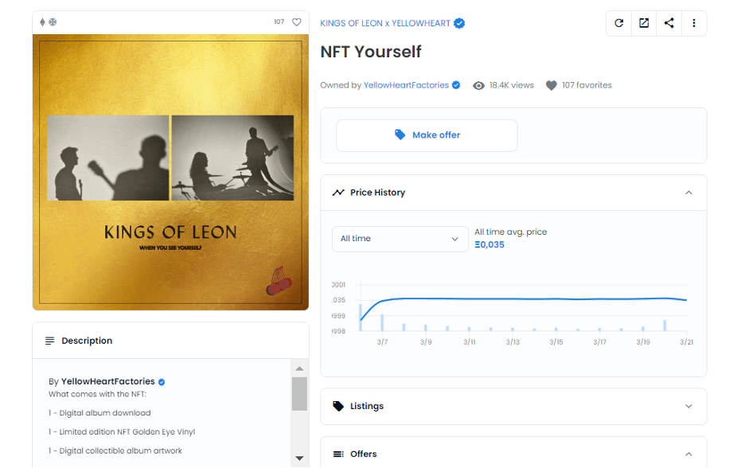Image resolution: width=745 pixels, height=468 pixels.
Task: Click the Description panel header
Action: 170,341
